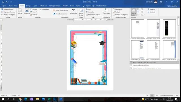Click the zoom out minus button
Image resolution: width=181 pixels, height=102 pixels.
[x=160, y=95]
